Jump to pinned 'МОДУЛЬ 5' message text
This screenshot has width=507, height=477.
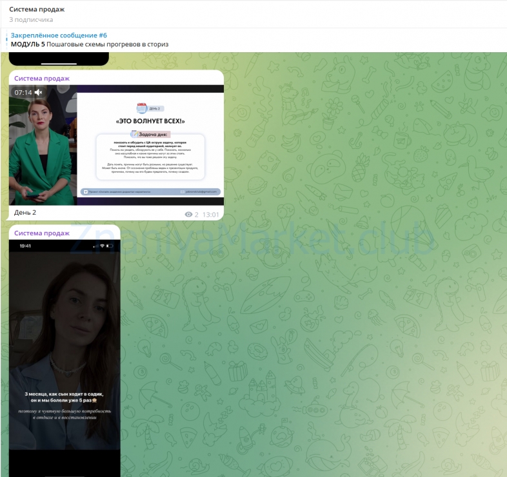click(x=90, y=44)
